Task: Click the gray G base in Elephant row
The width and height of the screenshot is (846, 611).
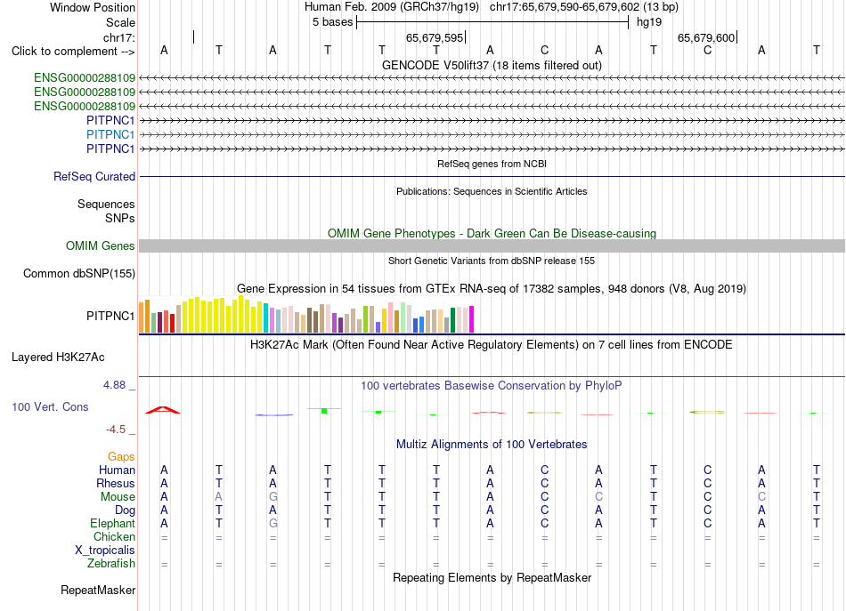Action: click(x=273, y=523)
